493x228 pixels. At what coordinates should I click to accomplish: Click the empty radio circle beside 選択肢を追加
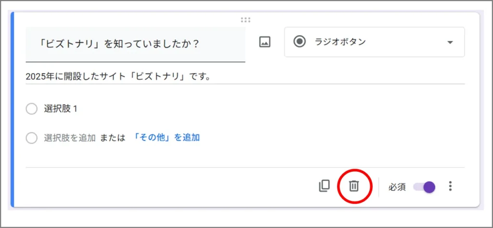pos(31,138)
